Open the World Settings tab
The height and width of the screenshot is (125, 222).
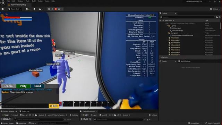coord(184,61)
